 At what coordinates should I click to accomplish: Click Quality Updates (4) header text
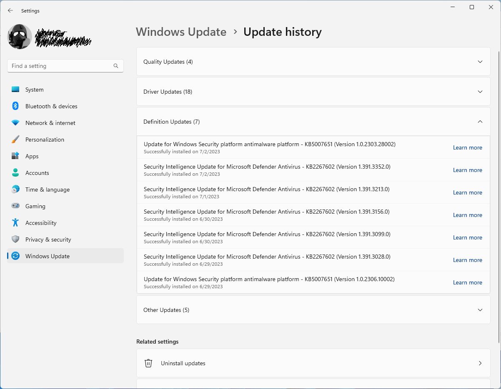pyautogui.click(x=168, y=62)
